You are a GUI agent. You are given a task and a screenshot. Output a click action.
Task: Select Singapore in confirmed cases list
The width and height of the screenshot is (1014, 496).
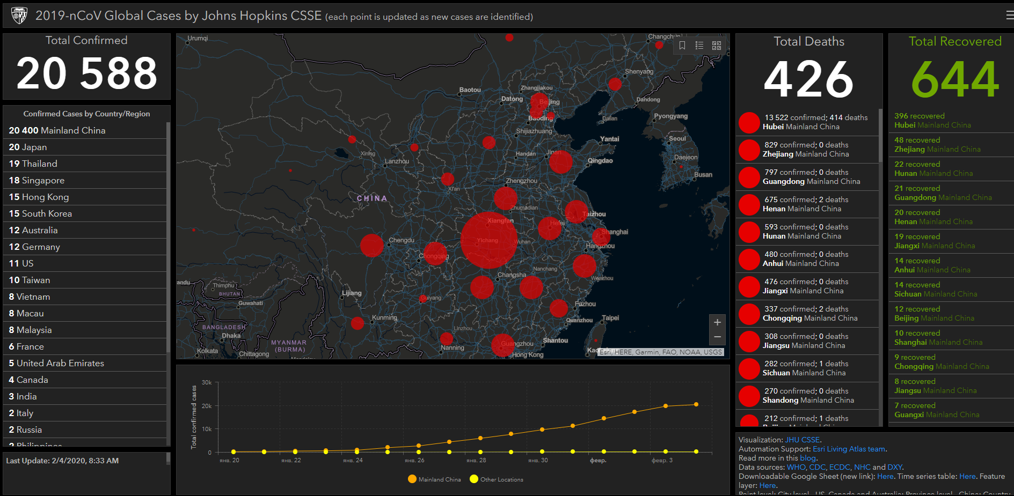(37, 180)
